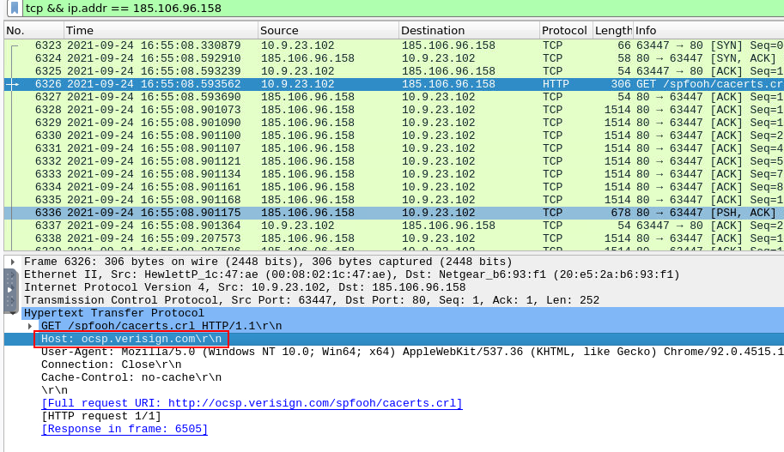784x452 pixels.
Task: Expand the Frame 6326 details
Action: [x=13, y=262]
